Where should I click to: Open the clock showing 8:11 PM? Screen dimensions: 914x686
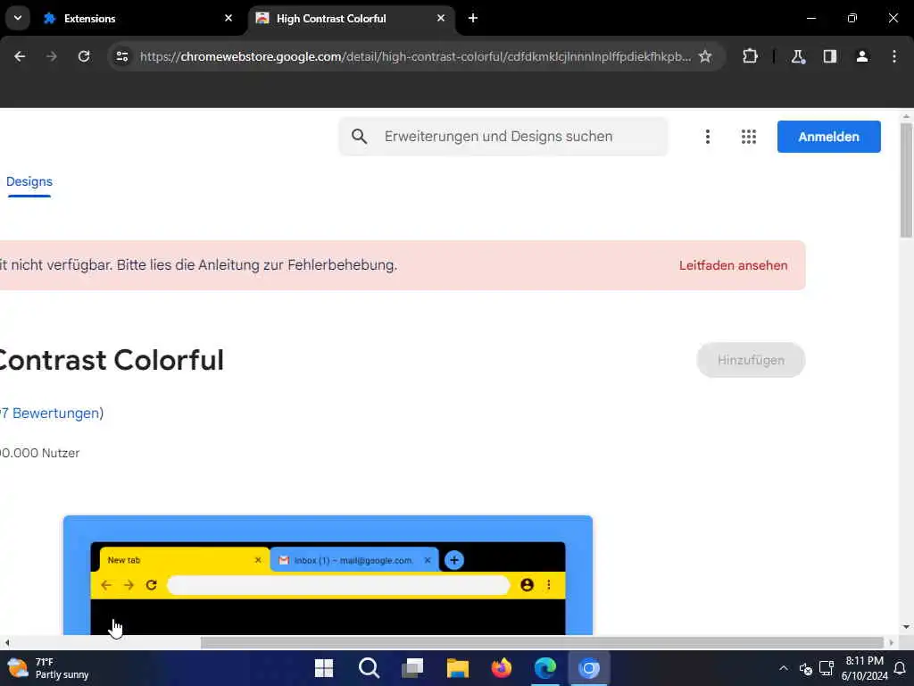(x=864, y=668)
